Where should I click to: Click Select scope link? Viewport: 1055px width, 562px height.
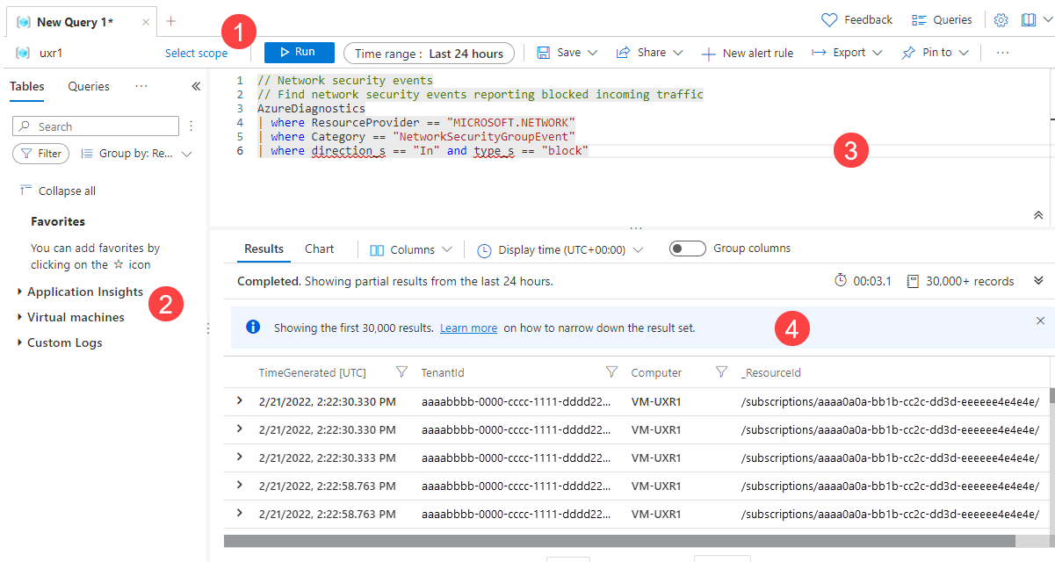[196, 53]
